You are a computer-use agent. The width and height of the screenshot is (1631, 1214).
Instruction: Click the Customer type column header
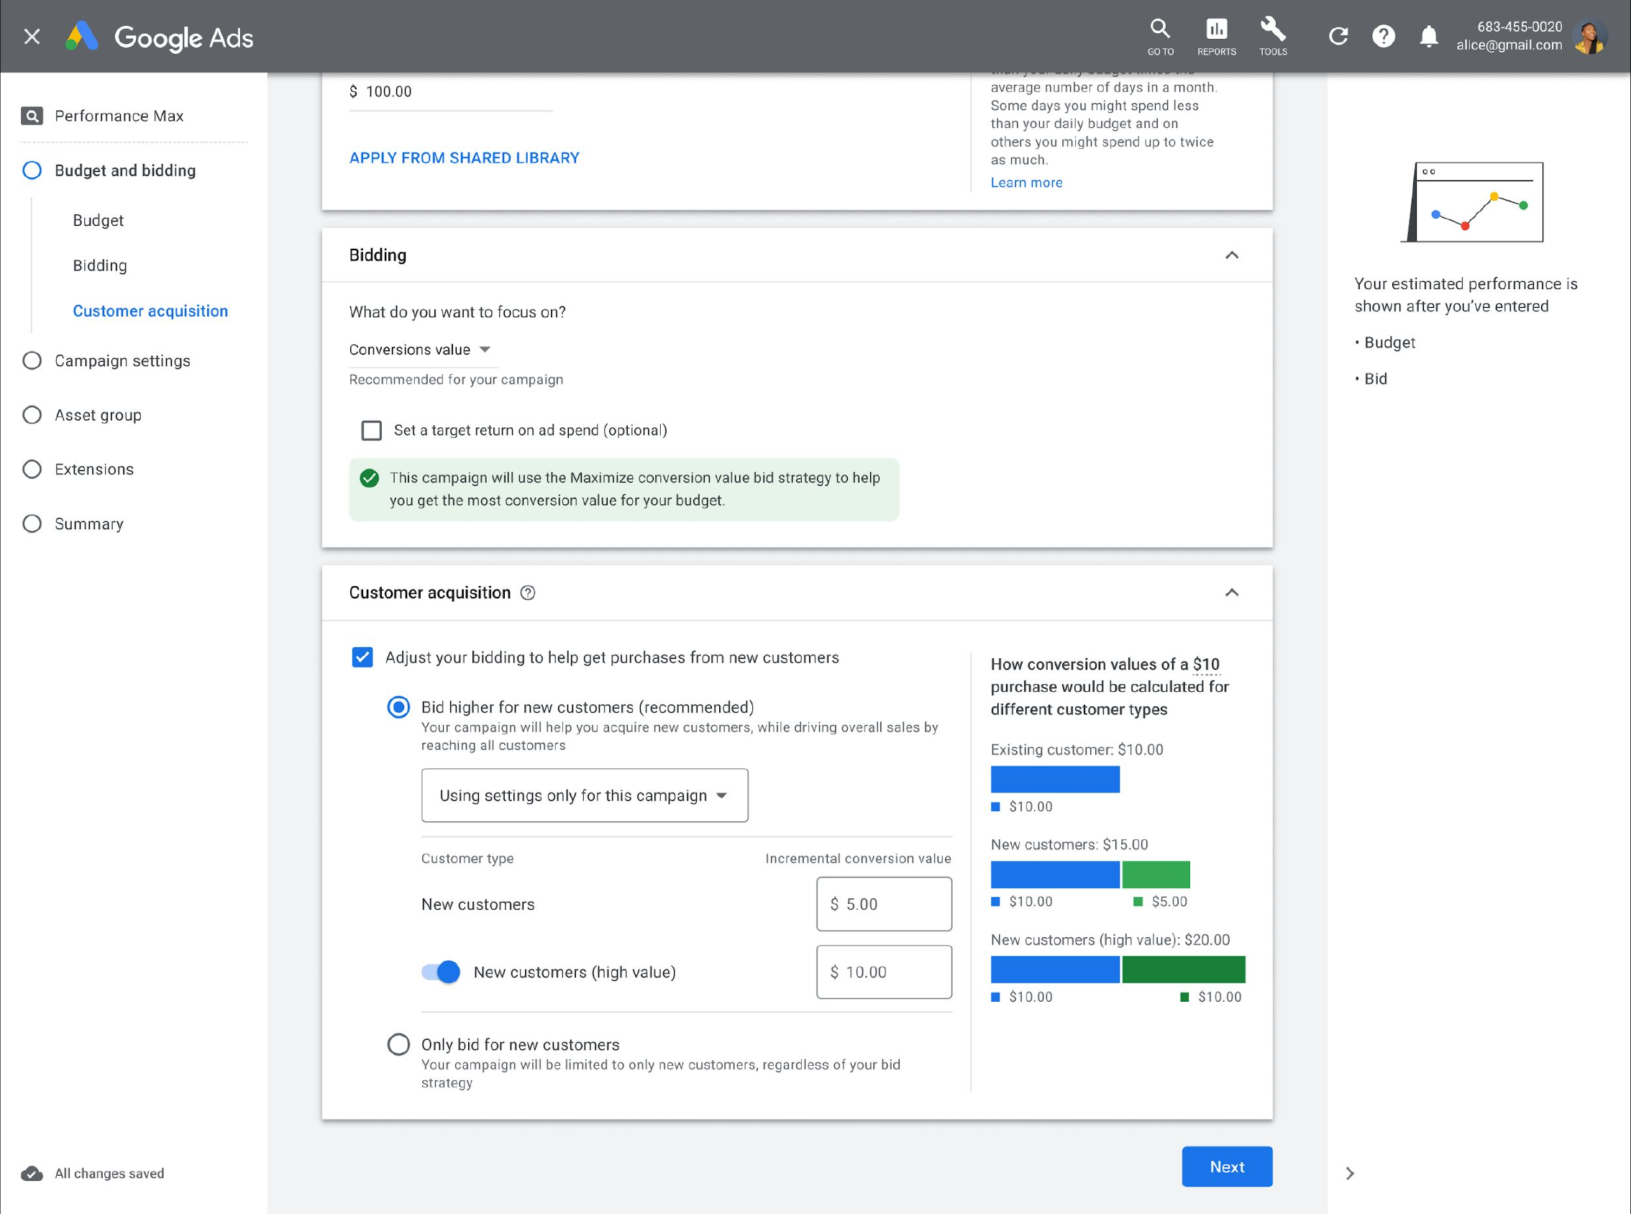467,858
